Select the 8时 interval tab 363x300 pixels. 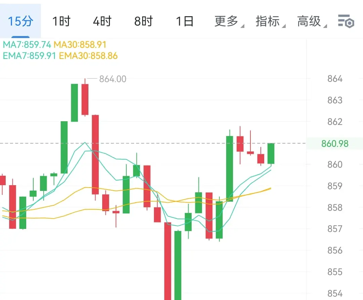pyautogui.click(x=144, y=21)
